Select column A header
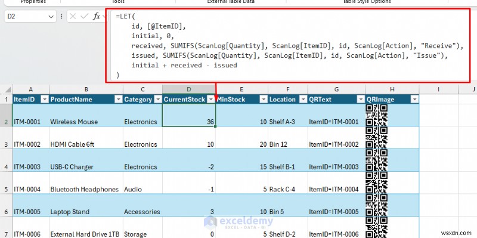The height and width of the screenshot is (238, 477). pos(31,89)
